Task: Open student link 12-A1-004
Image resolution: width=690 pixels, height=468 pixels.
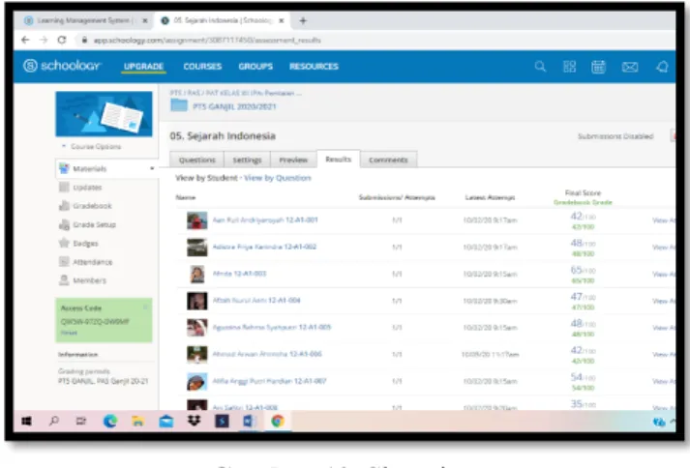Action: coord(256,301)
